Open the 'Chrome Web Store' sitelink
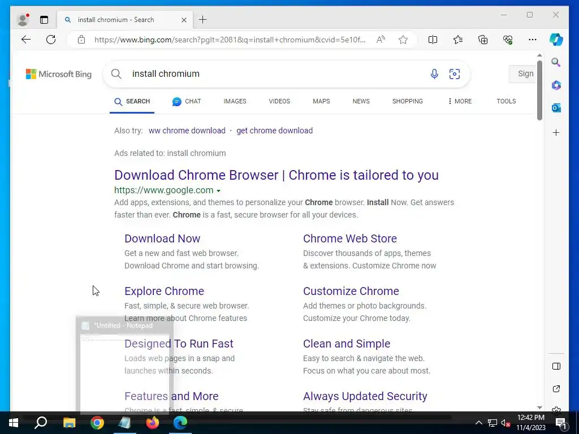579x434 pixels. (x=350, y=239)
